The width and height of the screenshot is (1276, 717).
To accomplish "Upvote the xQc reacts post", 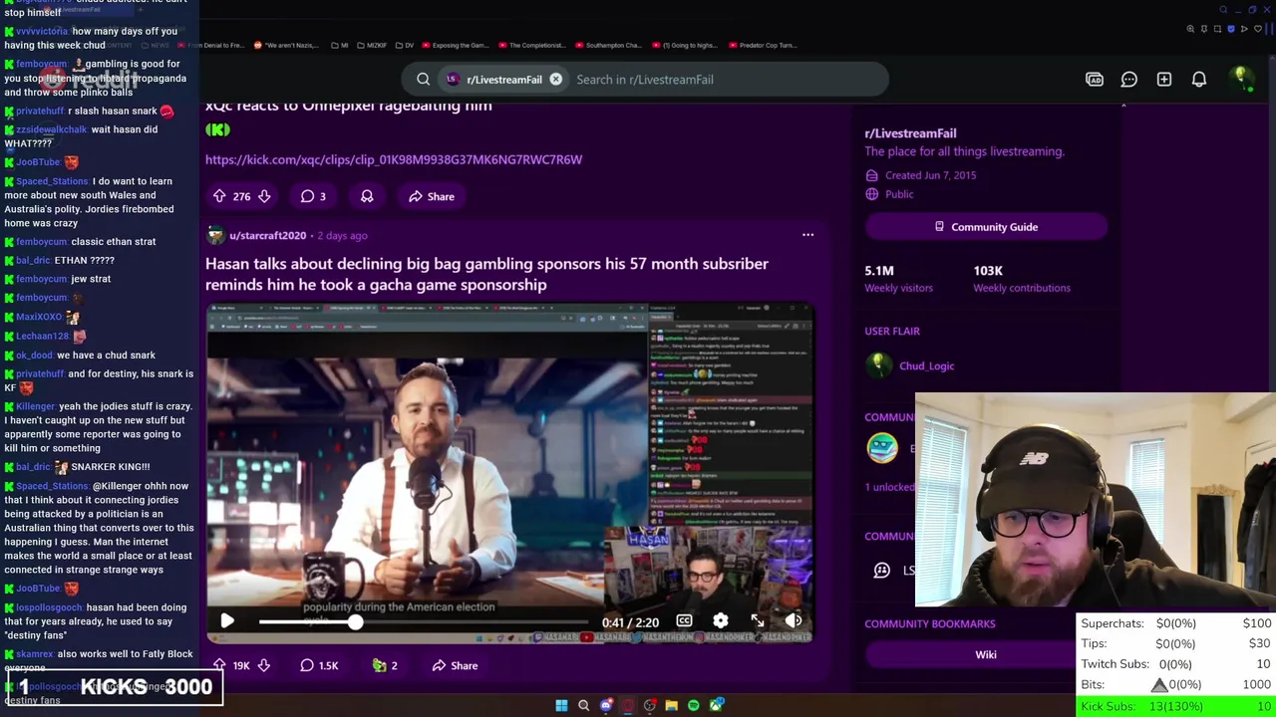I will [220, 196].
